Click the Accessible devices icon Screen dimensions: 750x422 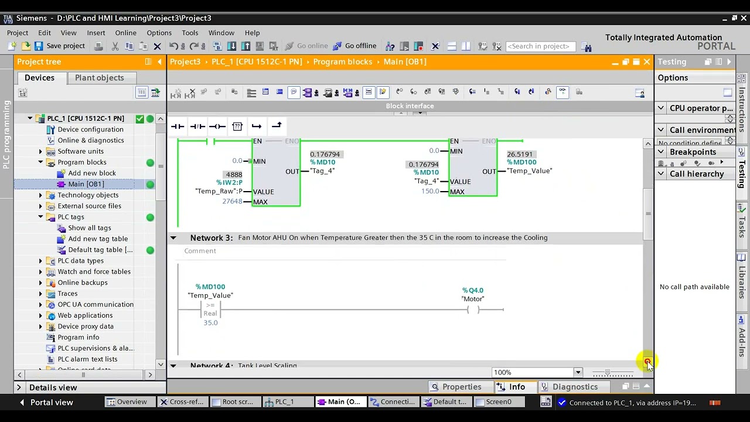390,46
